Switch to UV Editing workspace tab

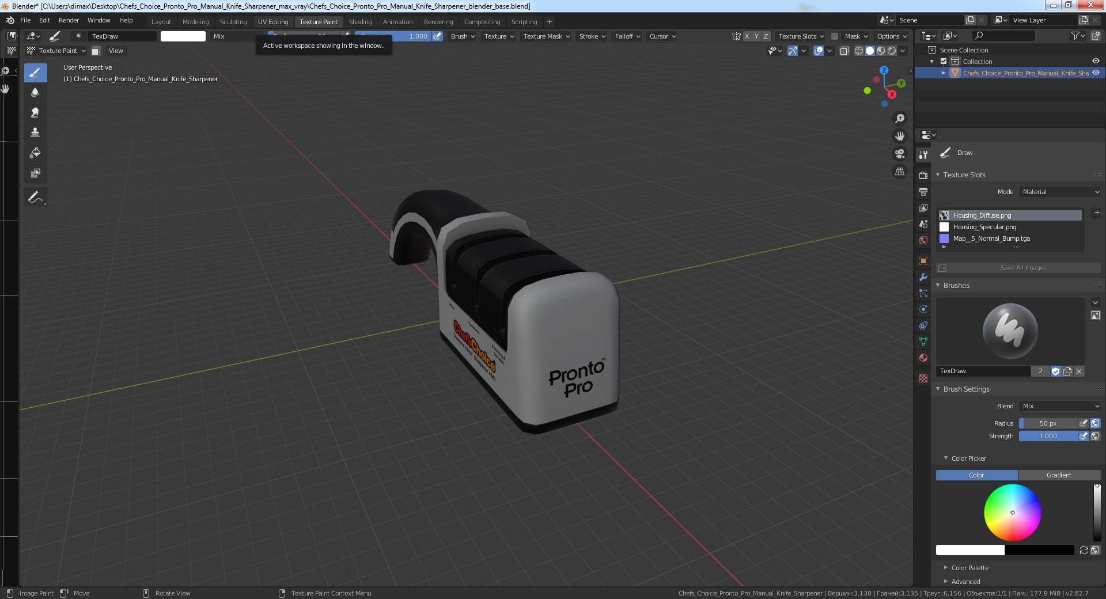[273, 22]
